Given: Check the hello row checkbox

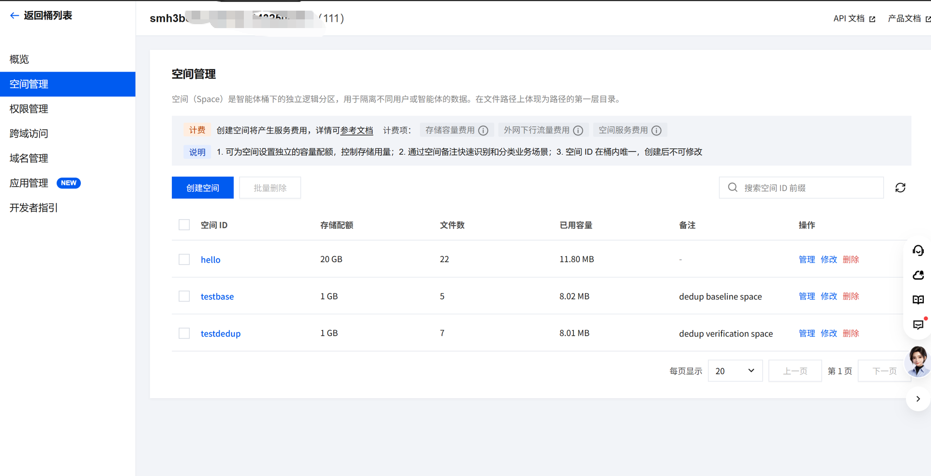Looking at the screenshot, I should pos(184,259).
